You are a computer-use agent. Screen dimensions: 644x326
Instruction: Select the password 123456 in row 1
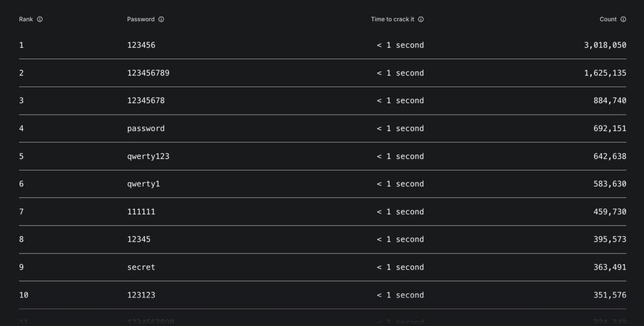[x=141, y=45]
